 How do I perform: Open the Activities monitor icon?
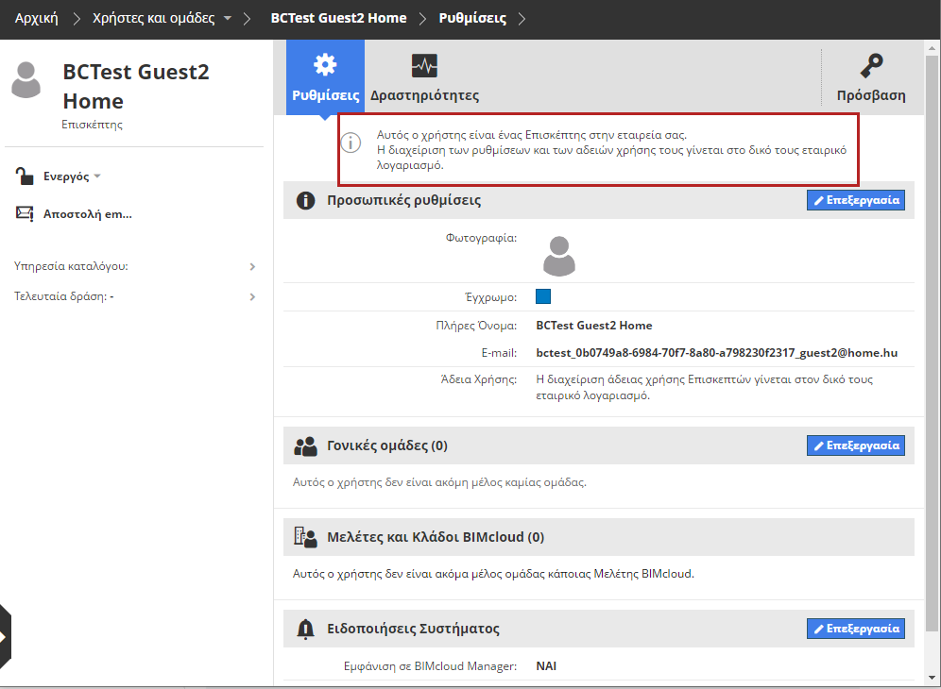click(x=424, y=66)
